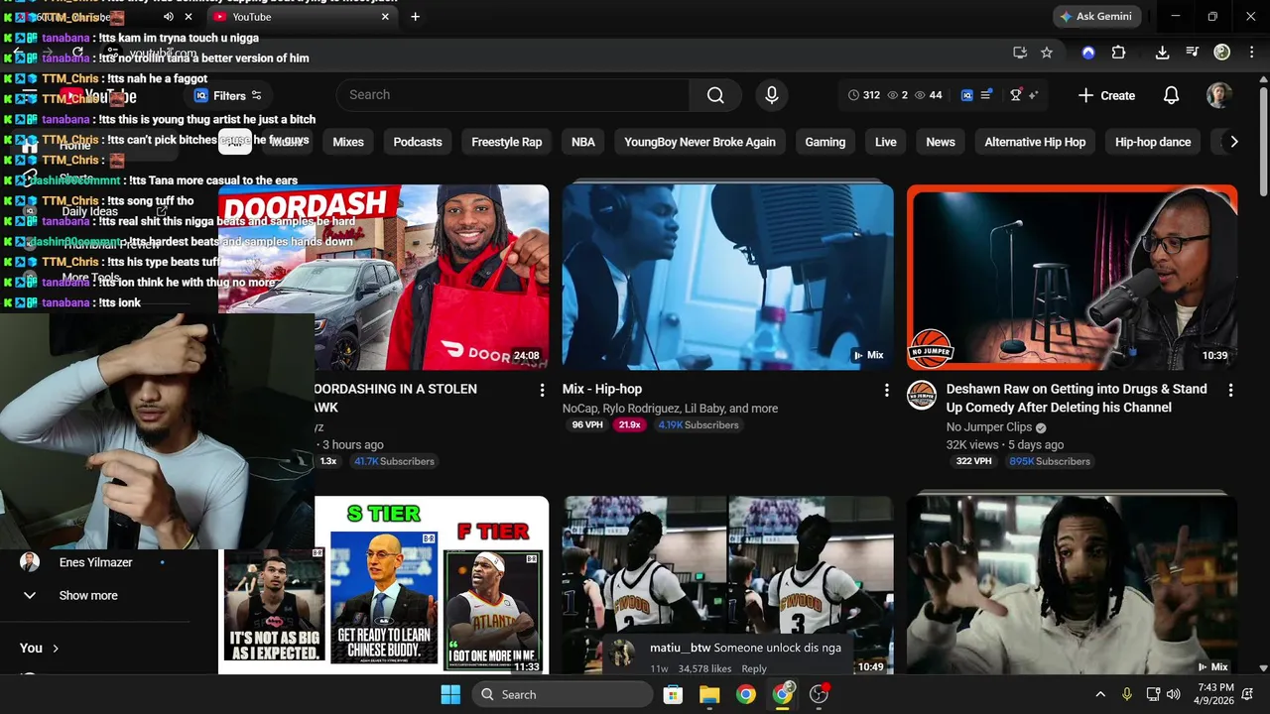
Task: Show more chips with the right arrow
Action: (x=1233, y=142)
